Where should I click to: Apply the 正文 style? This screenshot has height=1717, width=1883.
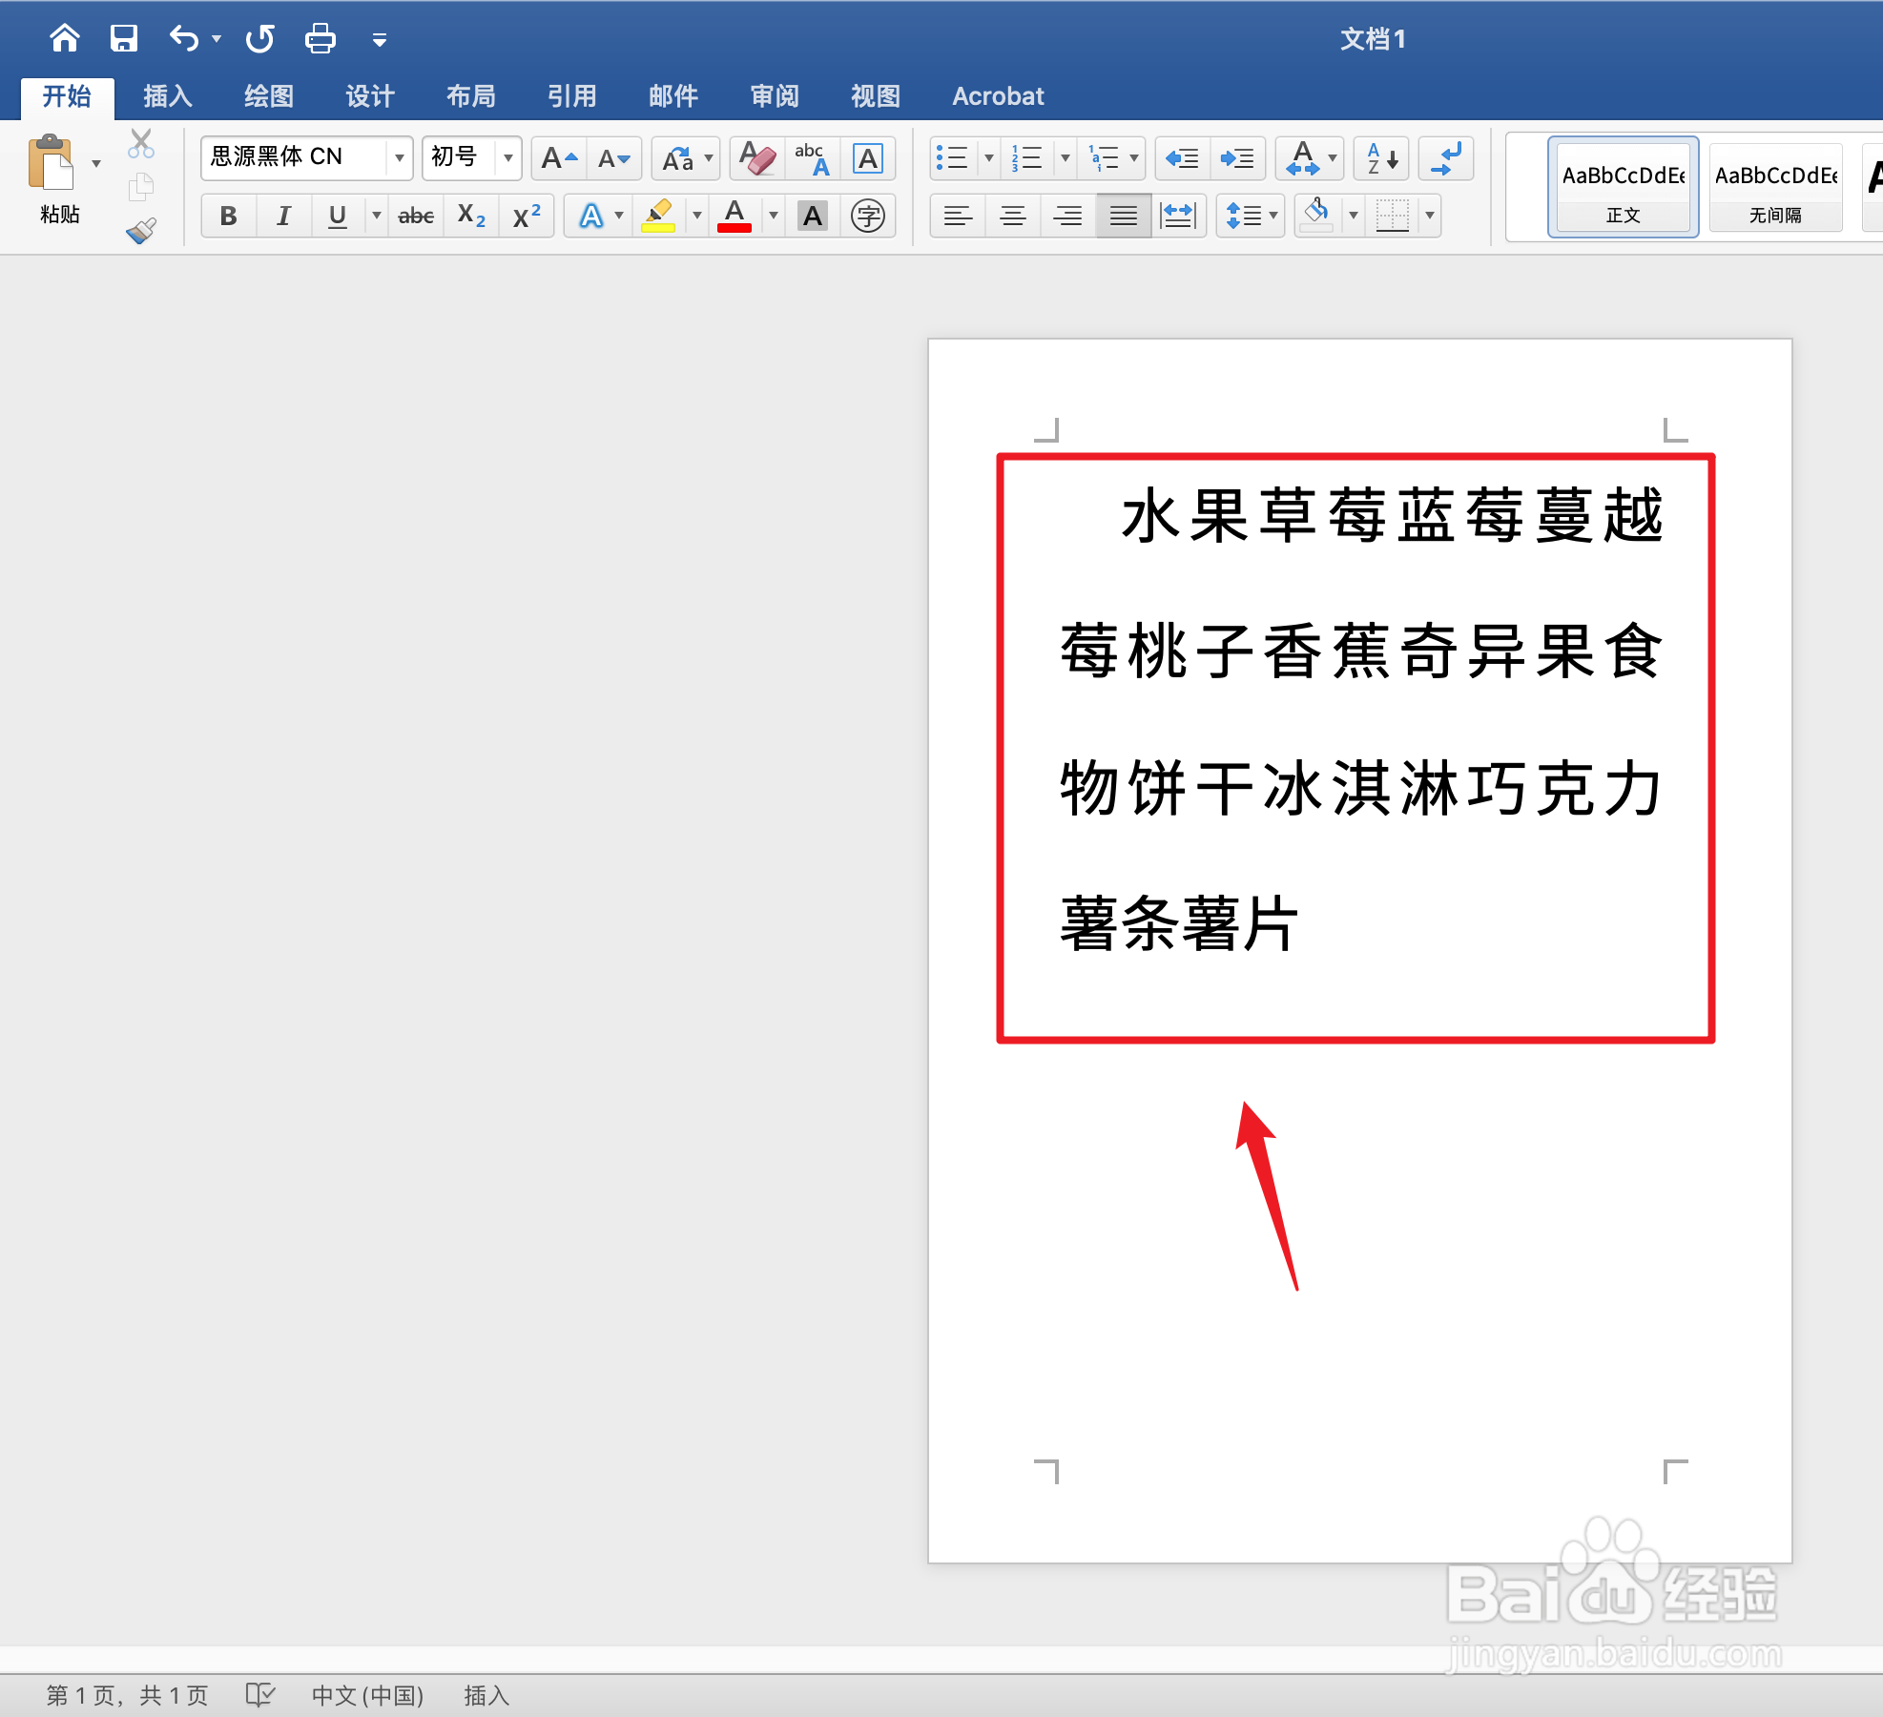1622,186
